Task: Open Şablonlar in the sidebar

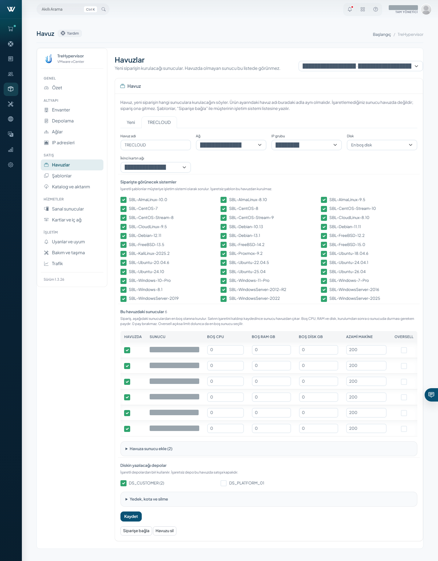Action: coord(72,176)
